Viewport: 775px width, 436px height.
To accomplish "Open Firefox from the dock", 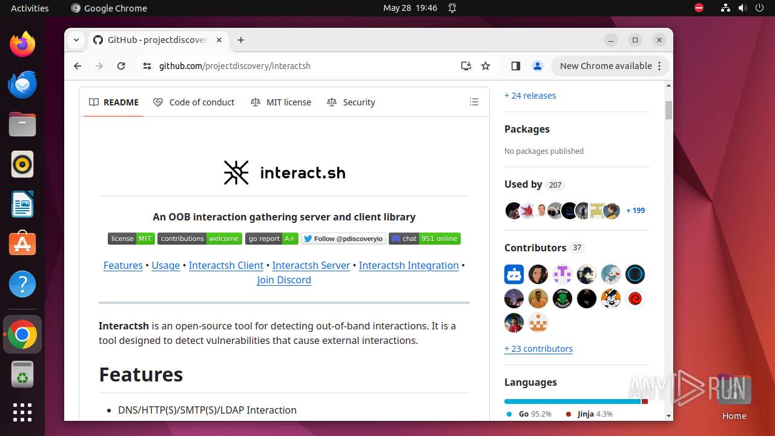I will tap(22, 44).
